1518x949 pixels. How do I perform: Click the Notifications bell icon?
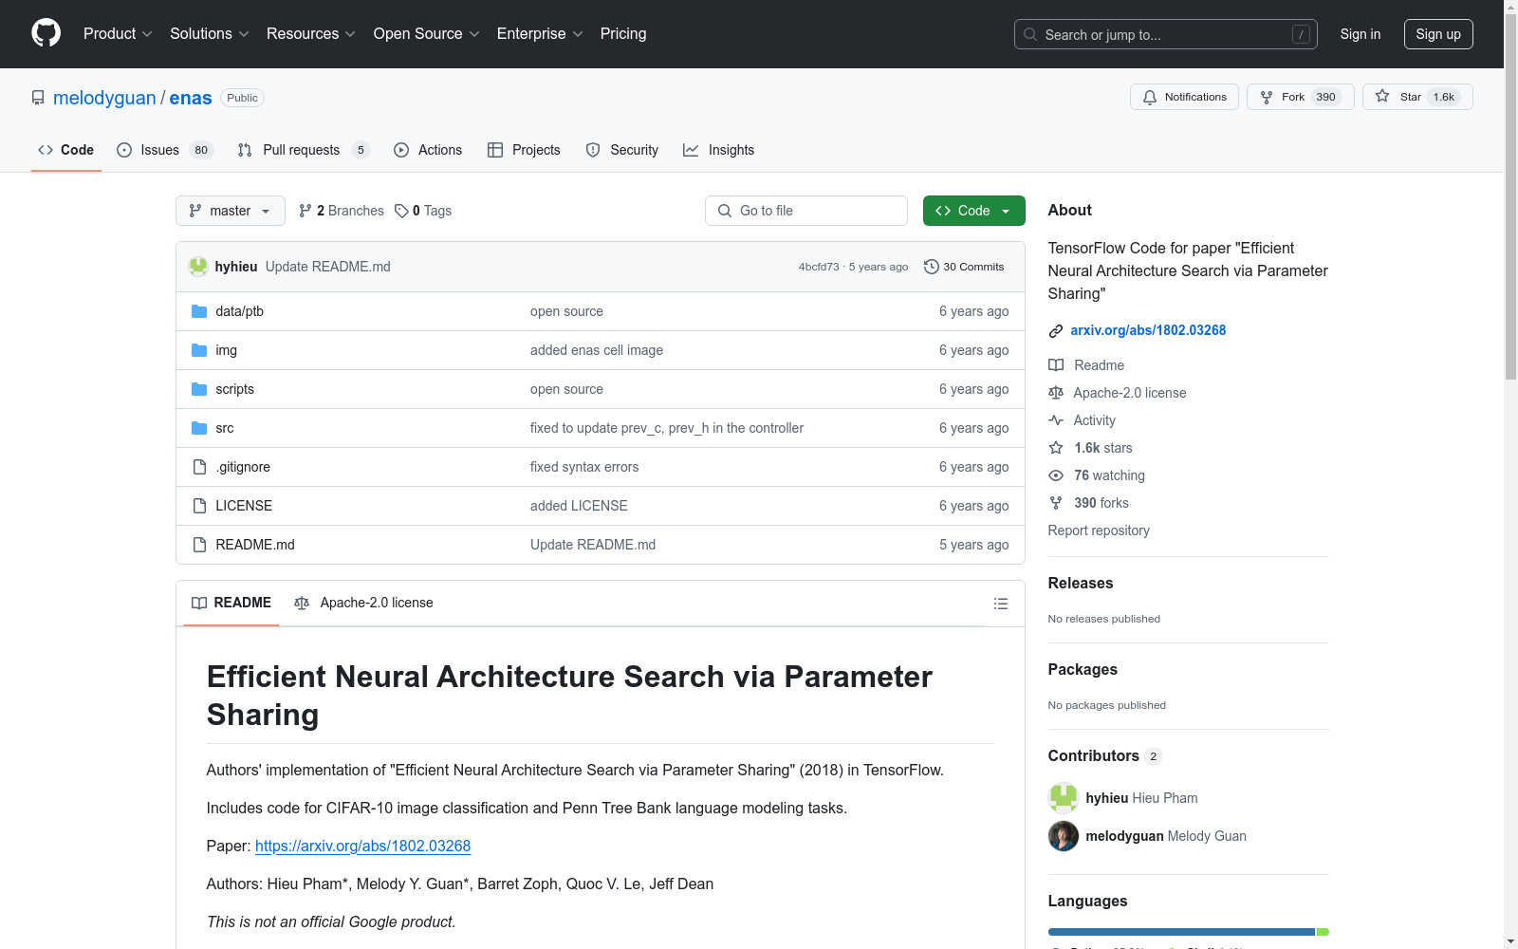[1150, 97]
